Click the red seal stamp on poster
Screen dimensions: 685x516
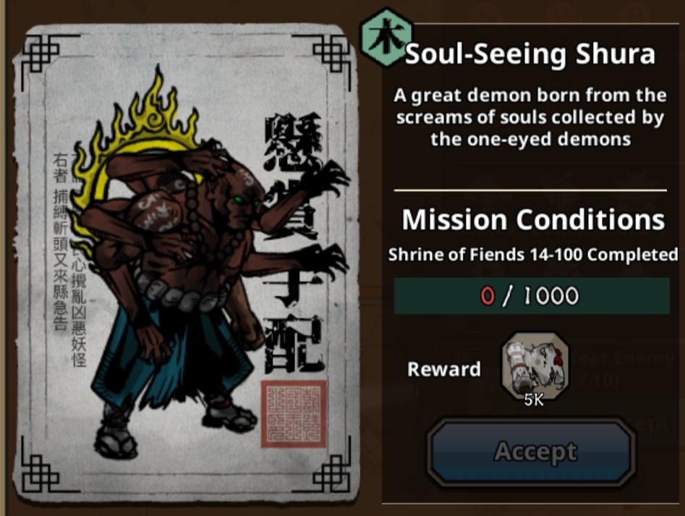click(x=294, y=414)
